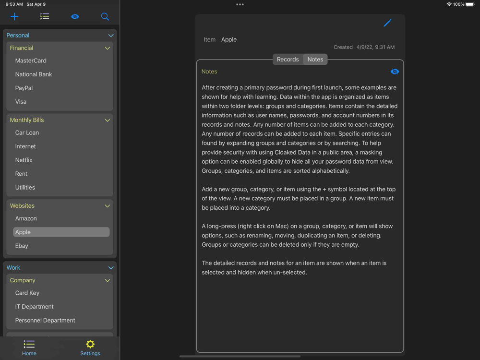Viewport: 480px width, 360px height.
Task: Open the Internet bill item
Action: pyautogui.click(x=61, y=146)
